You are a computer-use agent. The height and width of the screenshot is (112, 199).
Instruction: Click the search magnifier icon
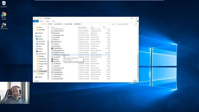pos(136,24)
